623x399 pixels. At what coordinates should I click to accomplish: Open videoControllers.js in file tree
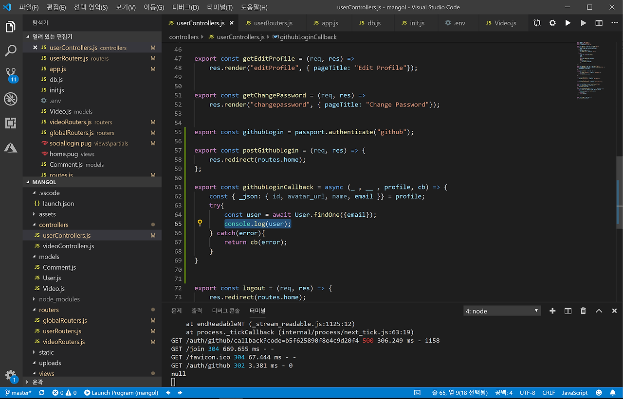tap(68, 246)
